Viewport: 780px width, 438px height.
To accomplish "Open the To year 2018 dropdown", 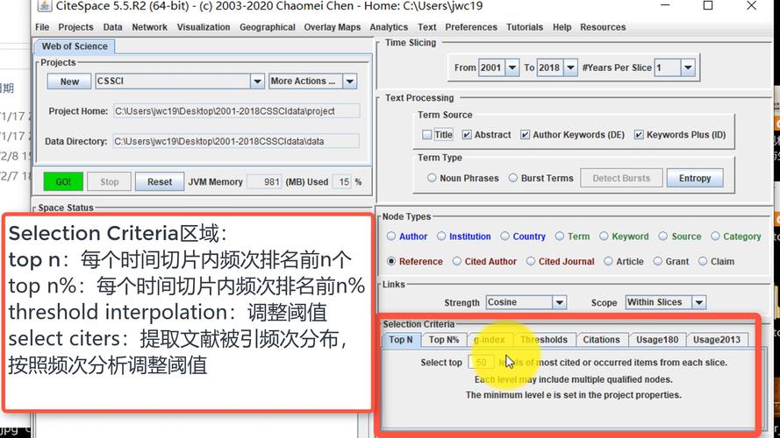I will coord(570,67).
